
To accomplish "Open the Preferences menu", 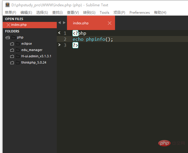I will tap(140, 13).
